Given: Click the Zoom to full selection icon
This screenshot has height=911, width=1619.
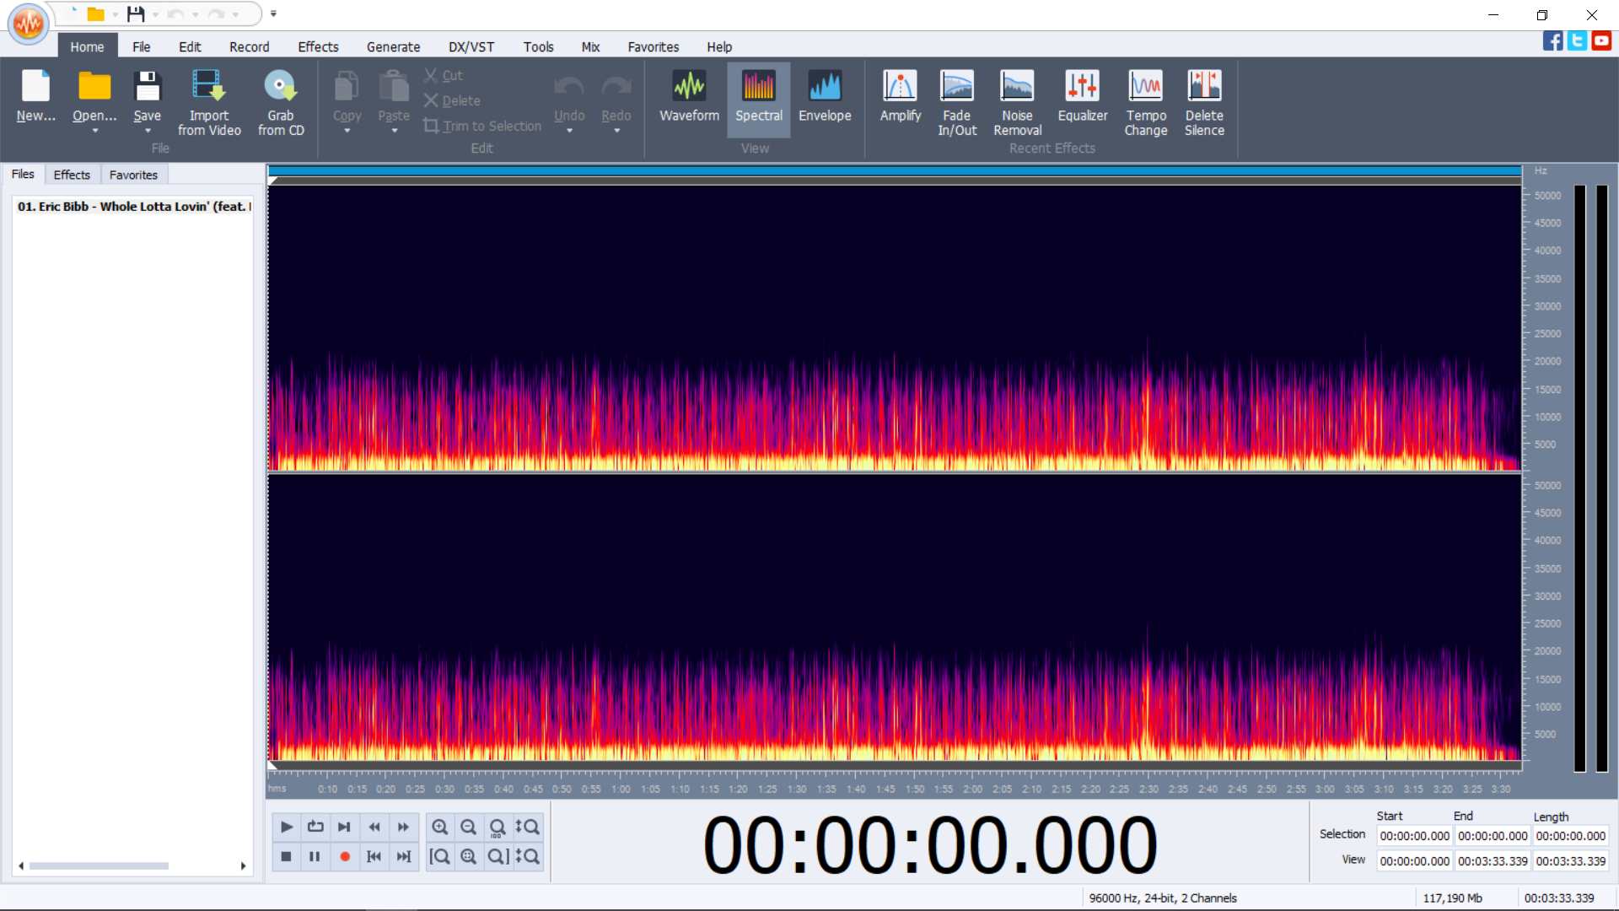Looking at the screenshot, I should (468, 857).
